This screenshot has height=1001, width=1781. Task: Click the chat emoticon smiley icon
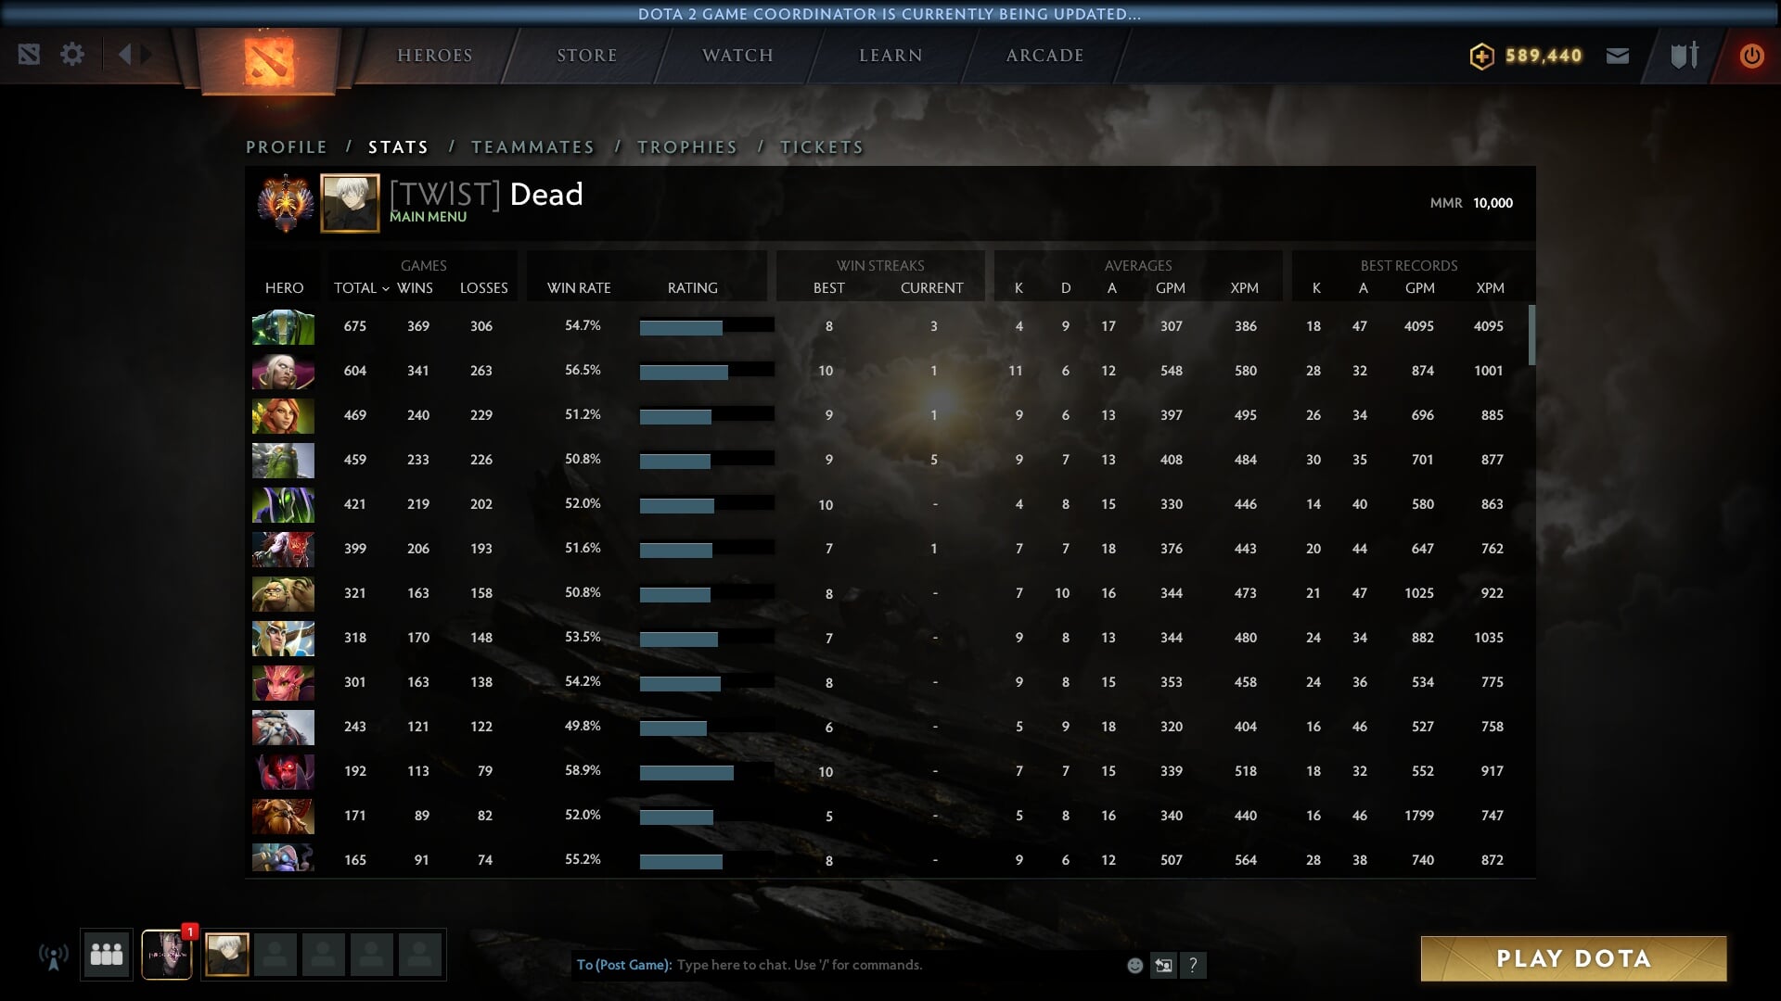1134,966
